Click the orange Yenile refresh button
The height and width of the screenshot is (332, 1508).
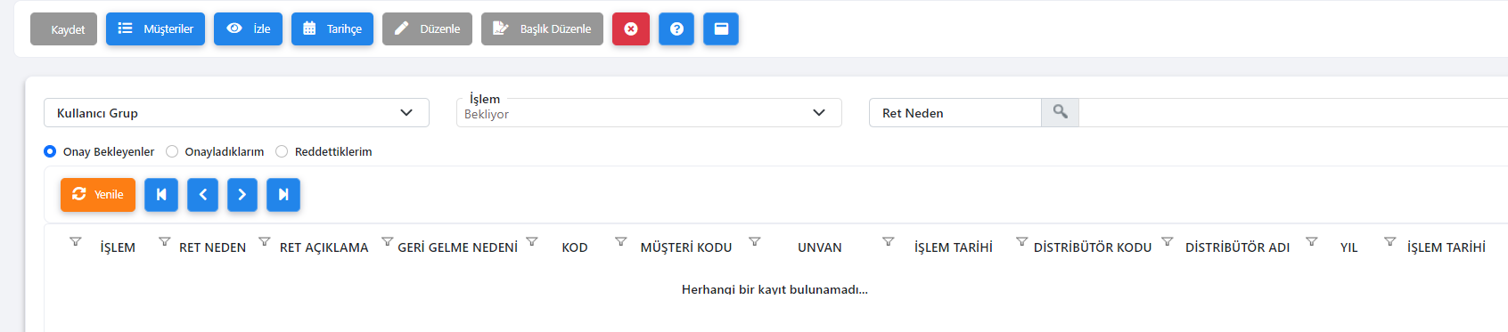[x=98, y=195]
